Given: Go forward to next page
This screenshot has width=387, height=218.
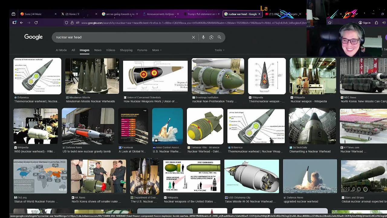Looking at the screenshot, I should tap(29, 23).
